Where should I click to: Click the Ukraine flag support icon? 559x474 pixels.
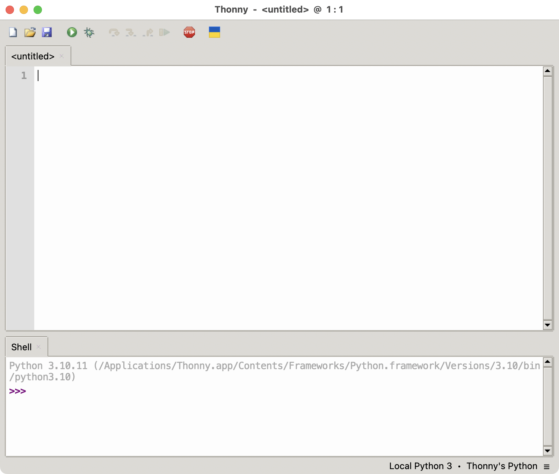point(214,33)
